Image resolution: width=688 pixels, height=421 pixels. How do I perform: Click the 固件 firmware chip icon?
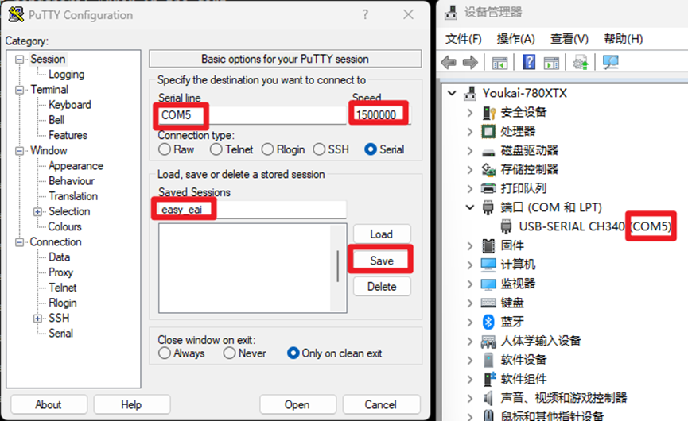click(488, 245)
